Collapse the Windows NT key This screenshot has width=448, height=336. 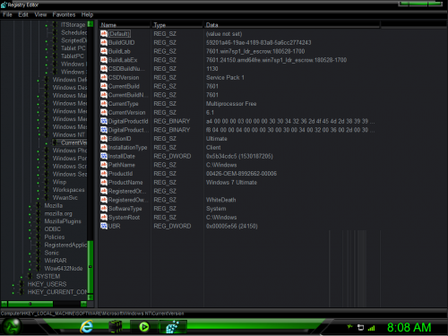[x=39, y=135]
